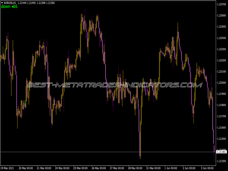This screenshot has width=228, height=171.
Task: Click the '28 May 00:00' time axis label
Action: tap(135, 168)
